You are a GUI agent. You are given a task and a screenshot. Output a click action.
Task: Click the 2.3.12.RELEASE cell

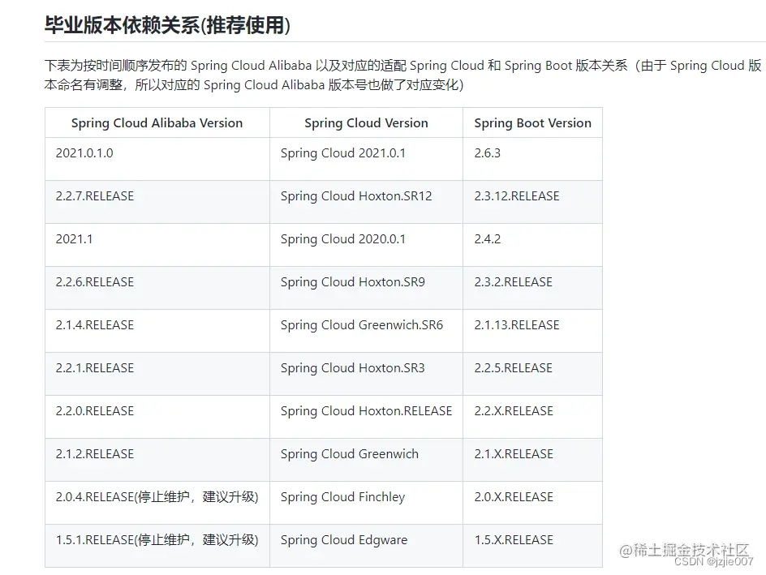pyautogui.click(x=532, y=202)
